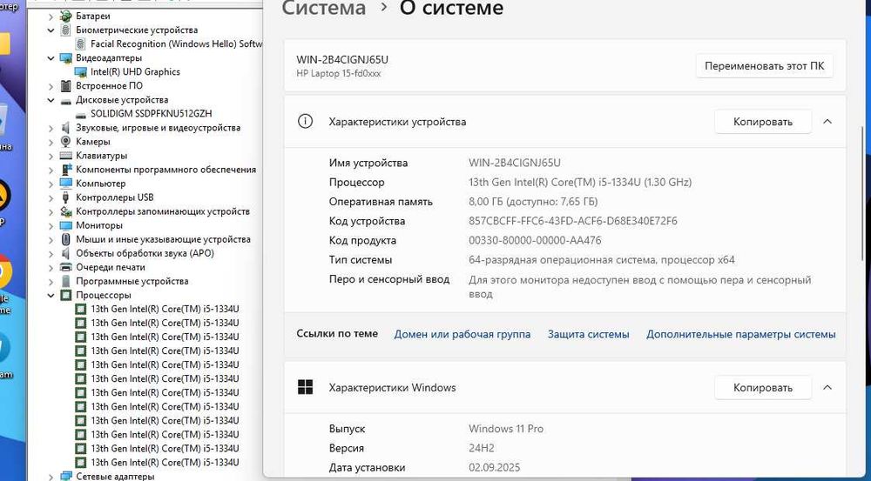
Task: Click the speaker icon beside Звуковые, игровые и видеоустройства
Action: point(66,128)
